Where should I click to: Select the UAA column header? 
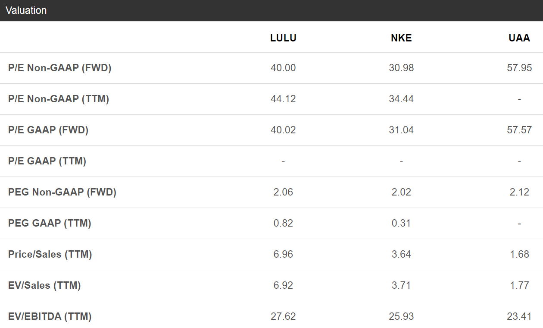click(519, 38)
